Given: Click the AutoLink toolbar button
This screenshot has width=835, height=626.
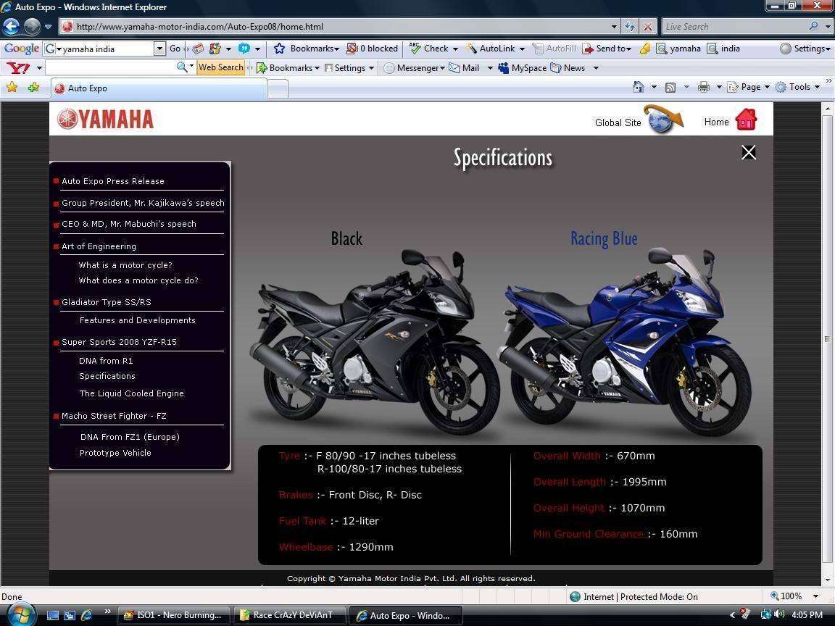Looking at the screenshot, I should point(490,49).
